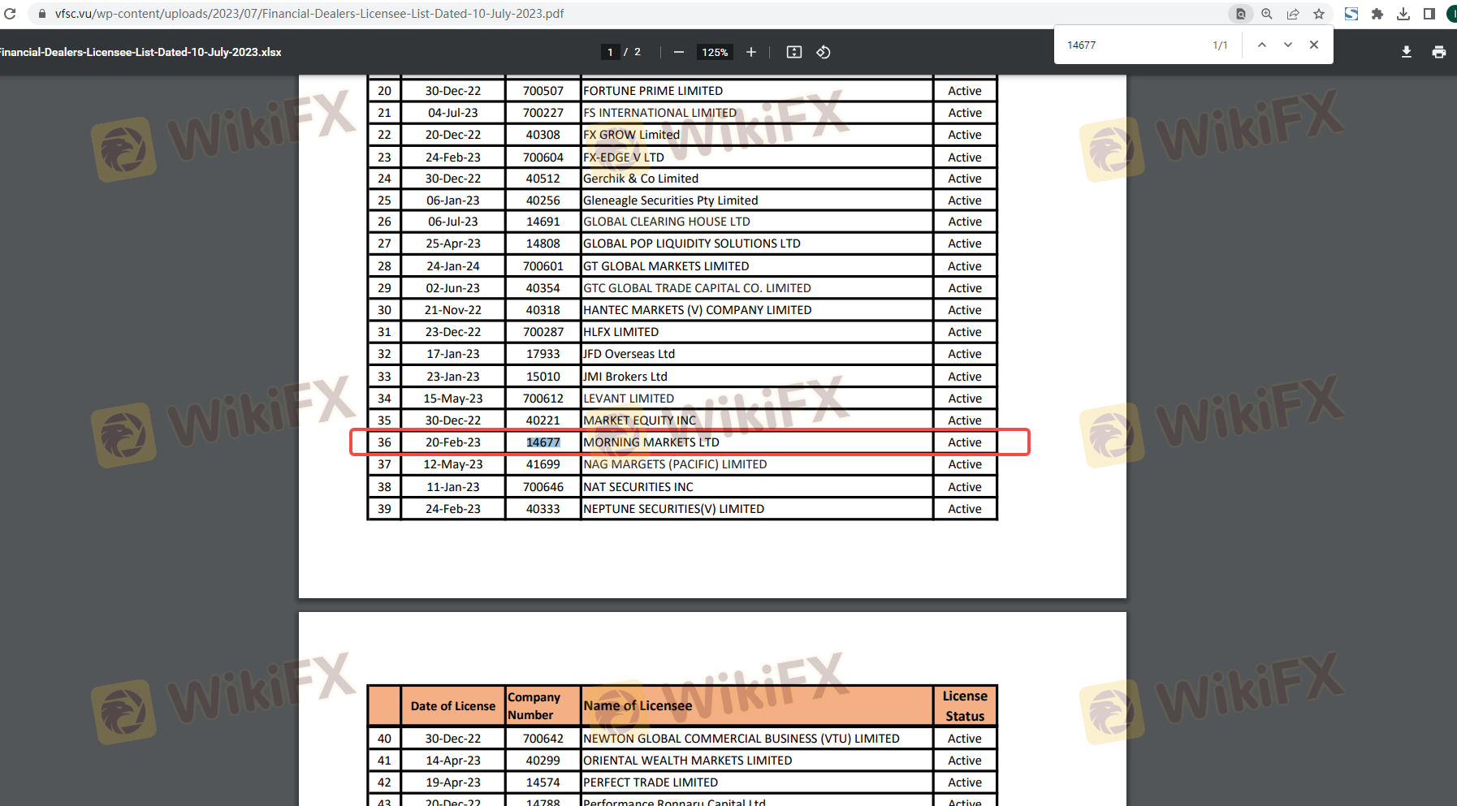Select company number 17933
1457x806 pixels.
click(x=543, y=354)
